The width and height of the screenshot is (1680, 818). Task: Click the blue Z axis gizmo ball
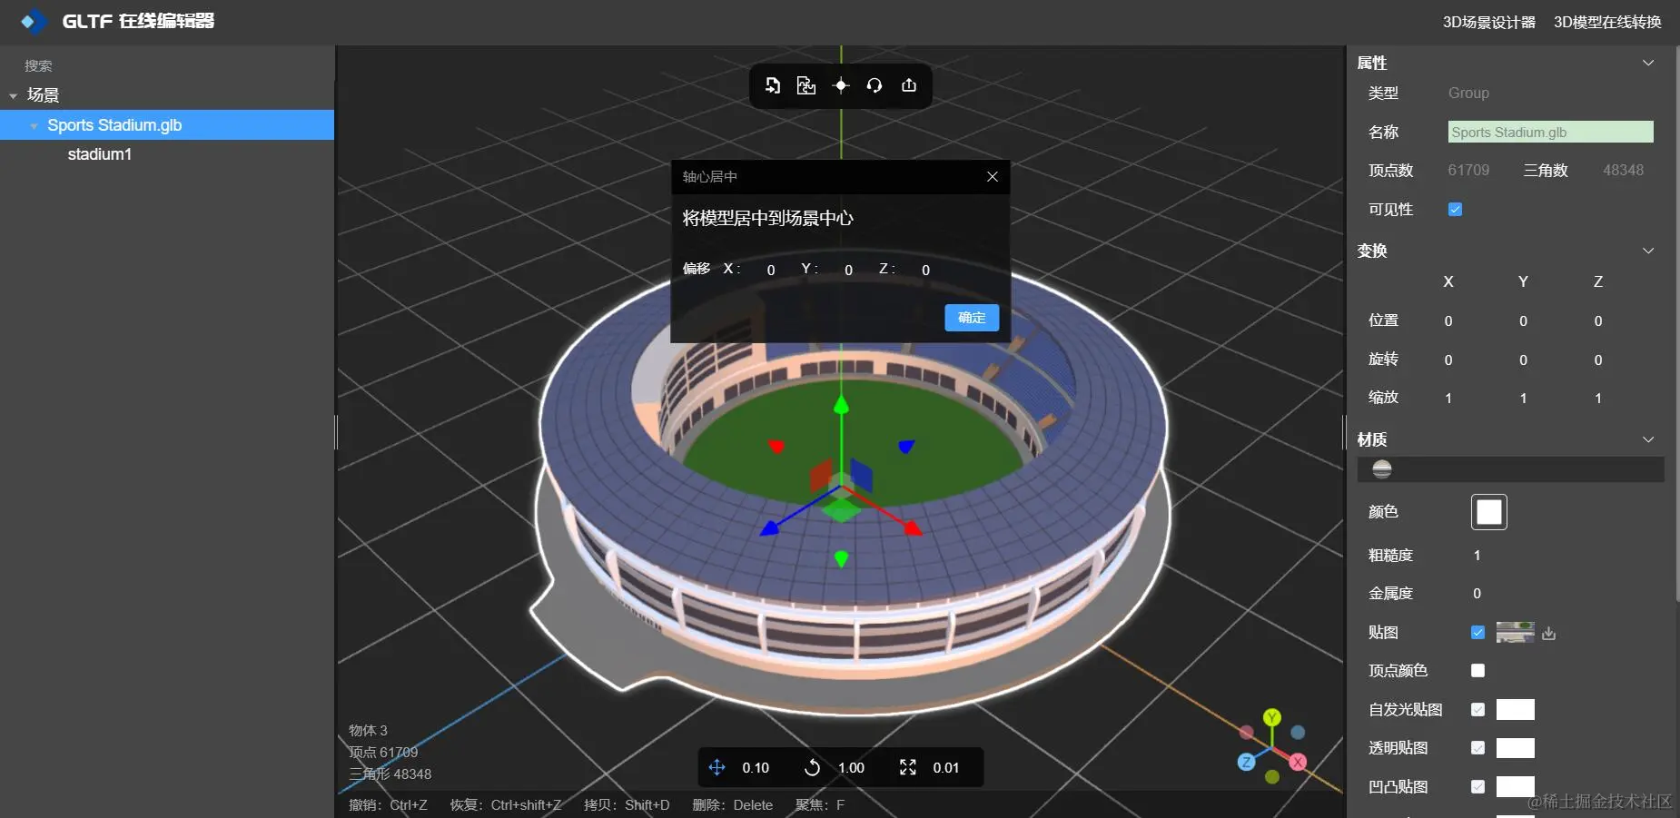[1247, 762]
